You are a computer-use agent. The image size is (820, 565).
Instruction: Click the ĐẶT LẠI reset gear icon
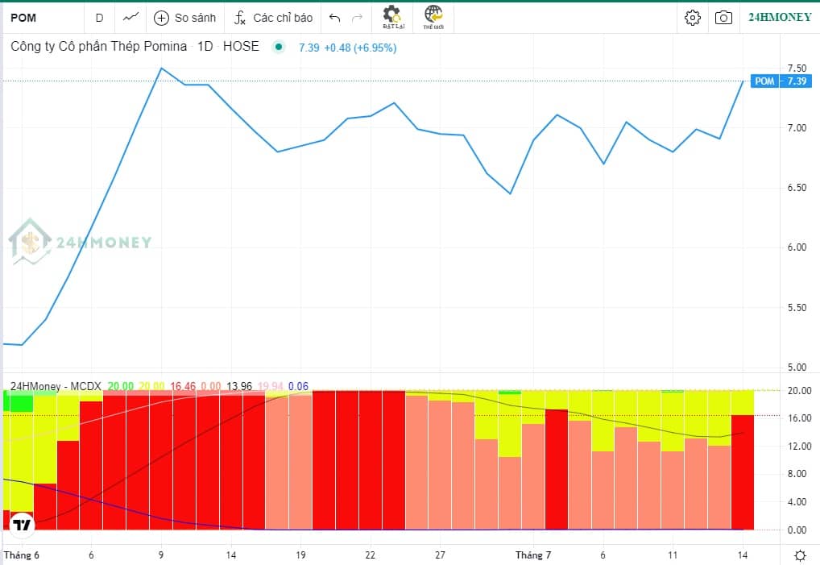[x=393, y=17]
